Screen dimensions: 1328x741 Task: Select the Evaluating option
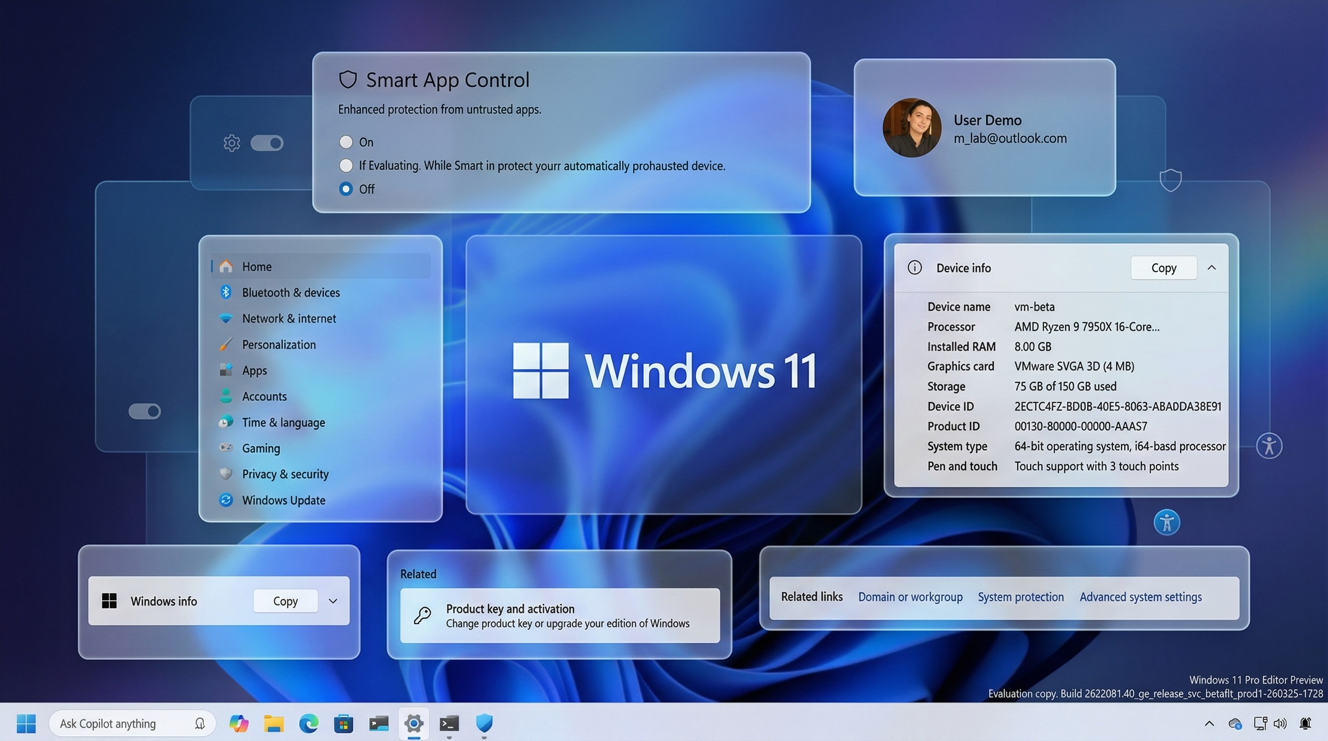[346, 165]
